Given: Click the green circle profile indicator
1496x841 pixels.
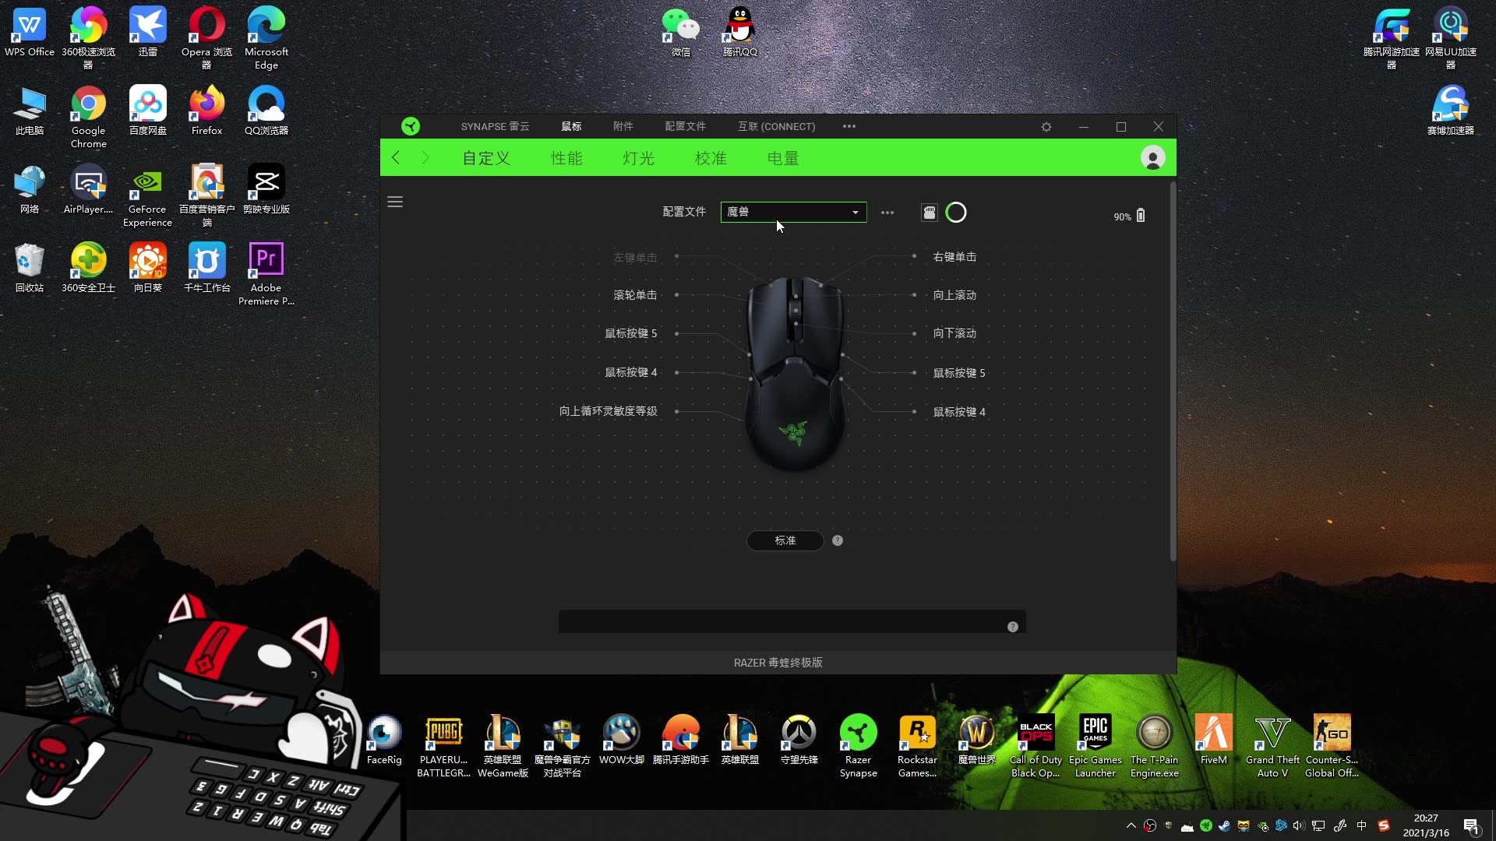Looking at the screenshot, I should pos(956,213).
